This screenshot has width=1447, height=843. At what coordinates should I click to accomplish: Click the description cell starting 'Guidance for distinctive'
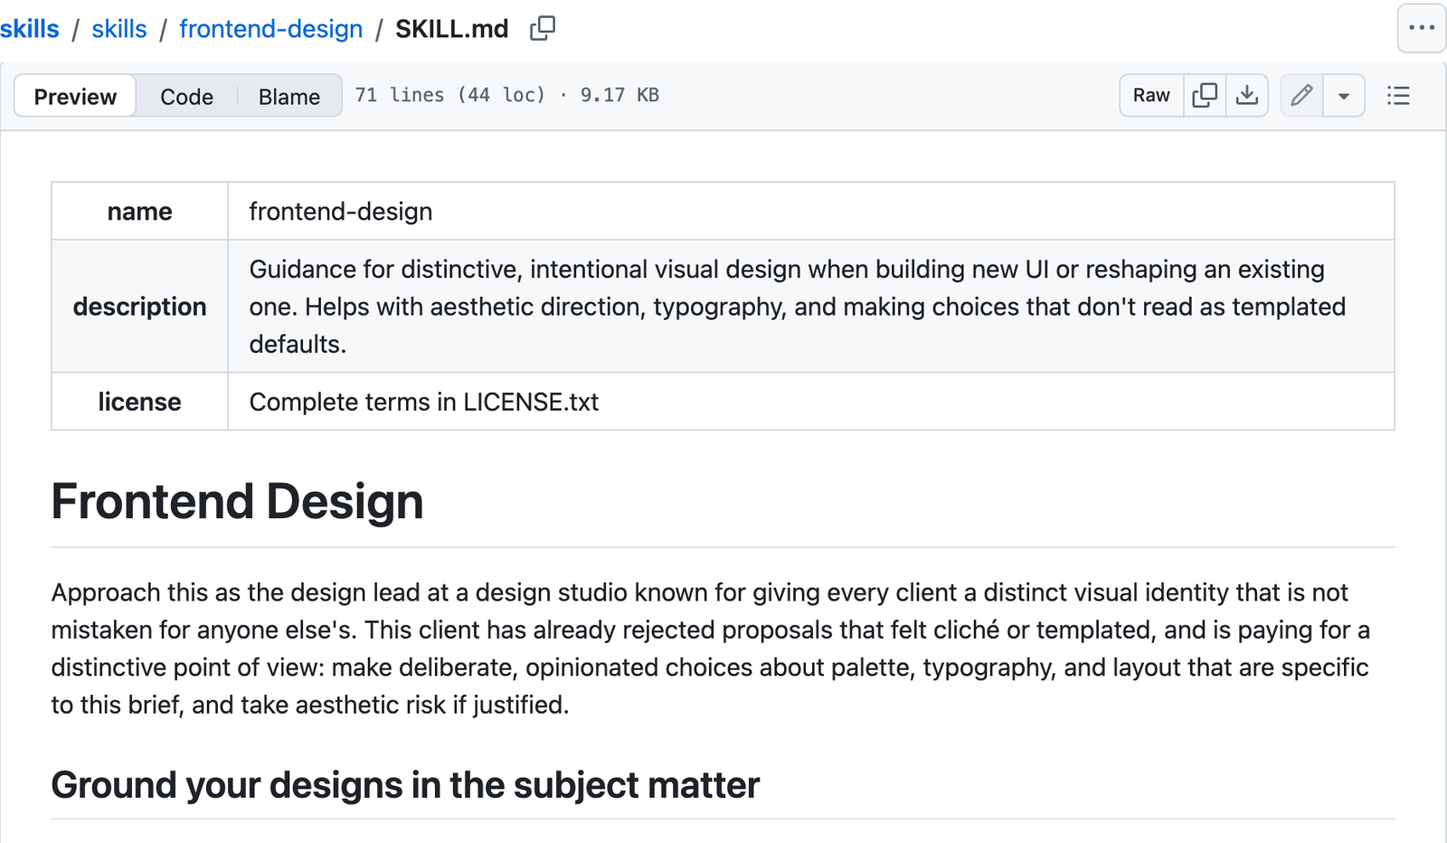pyautogui.click(x=811, y=307)
